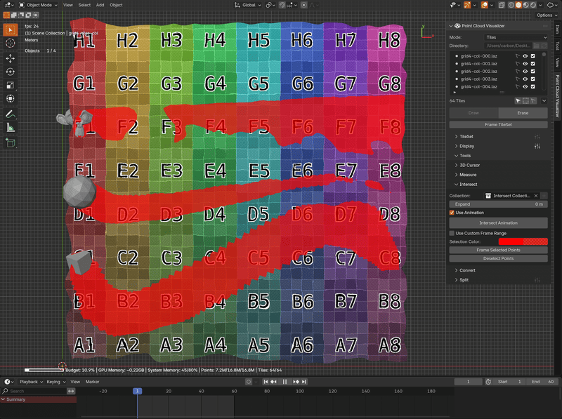Viewport: 562px width, 419px height.
Task: Switch to the Tool sidebar tab
Action: 558,46
